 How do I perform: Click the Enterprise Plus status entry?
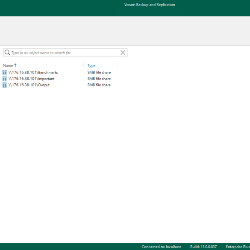pyautogui.click(x=238, y=247)
